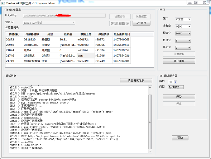The height and width of the screenshot is (159, 211).
Task: Click the read key cell r20956
Action: point(104,45)
